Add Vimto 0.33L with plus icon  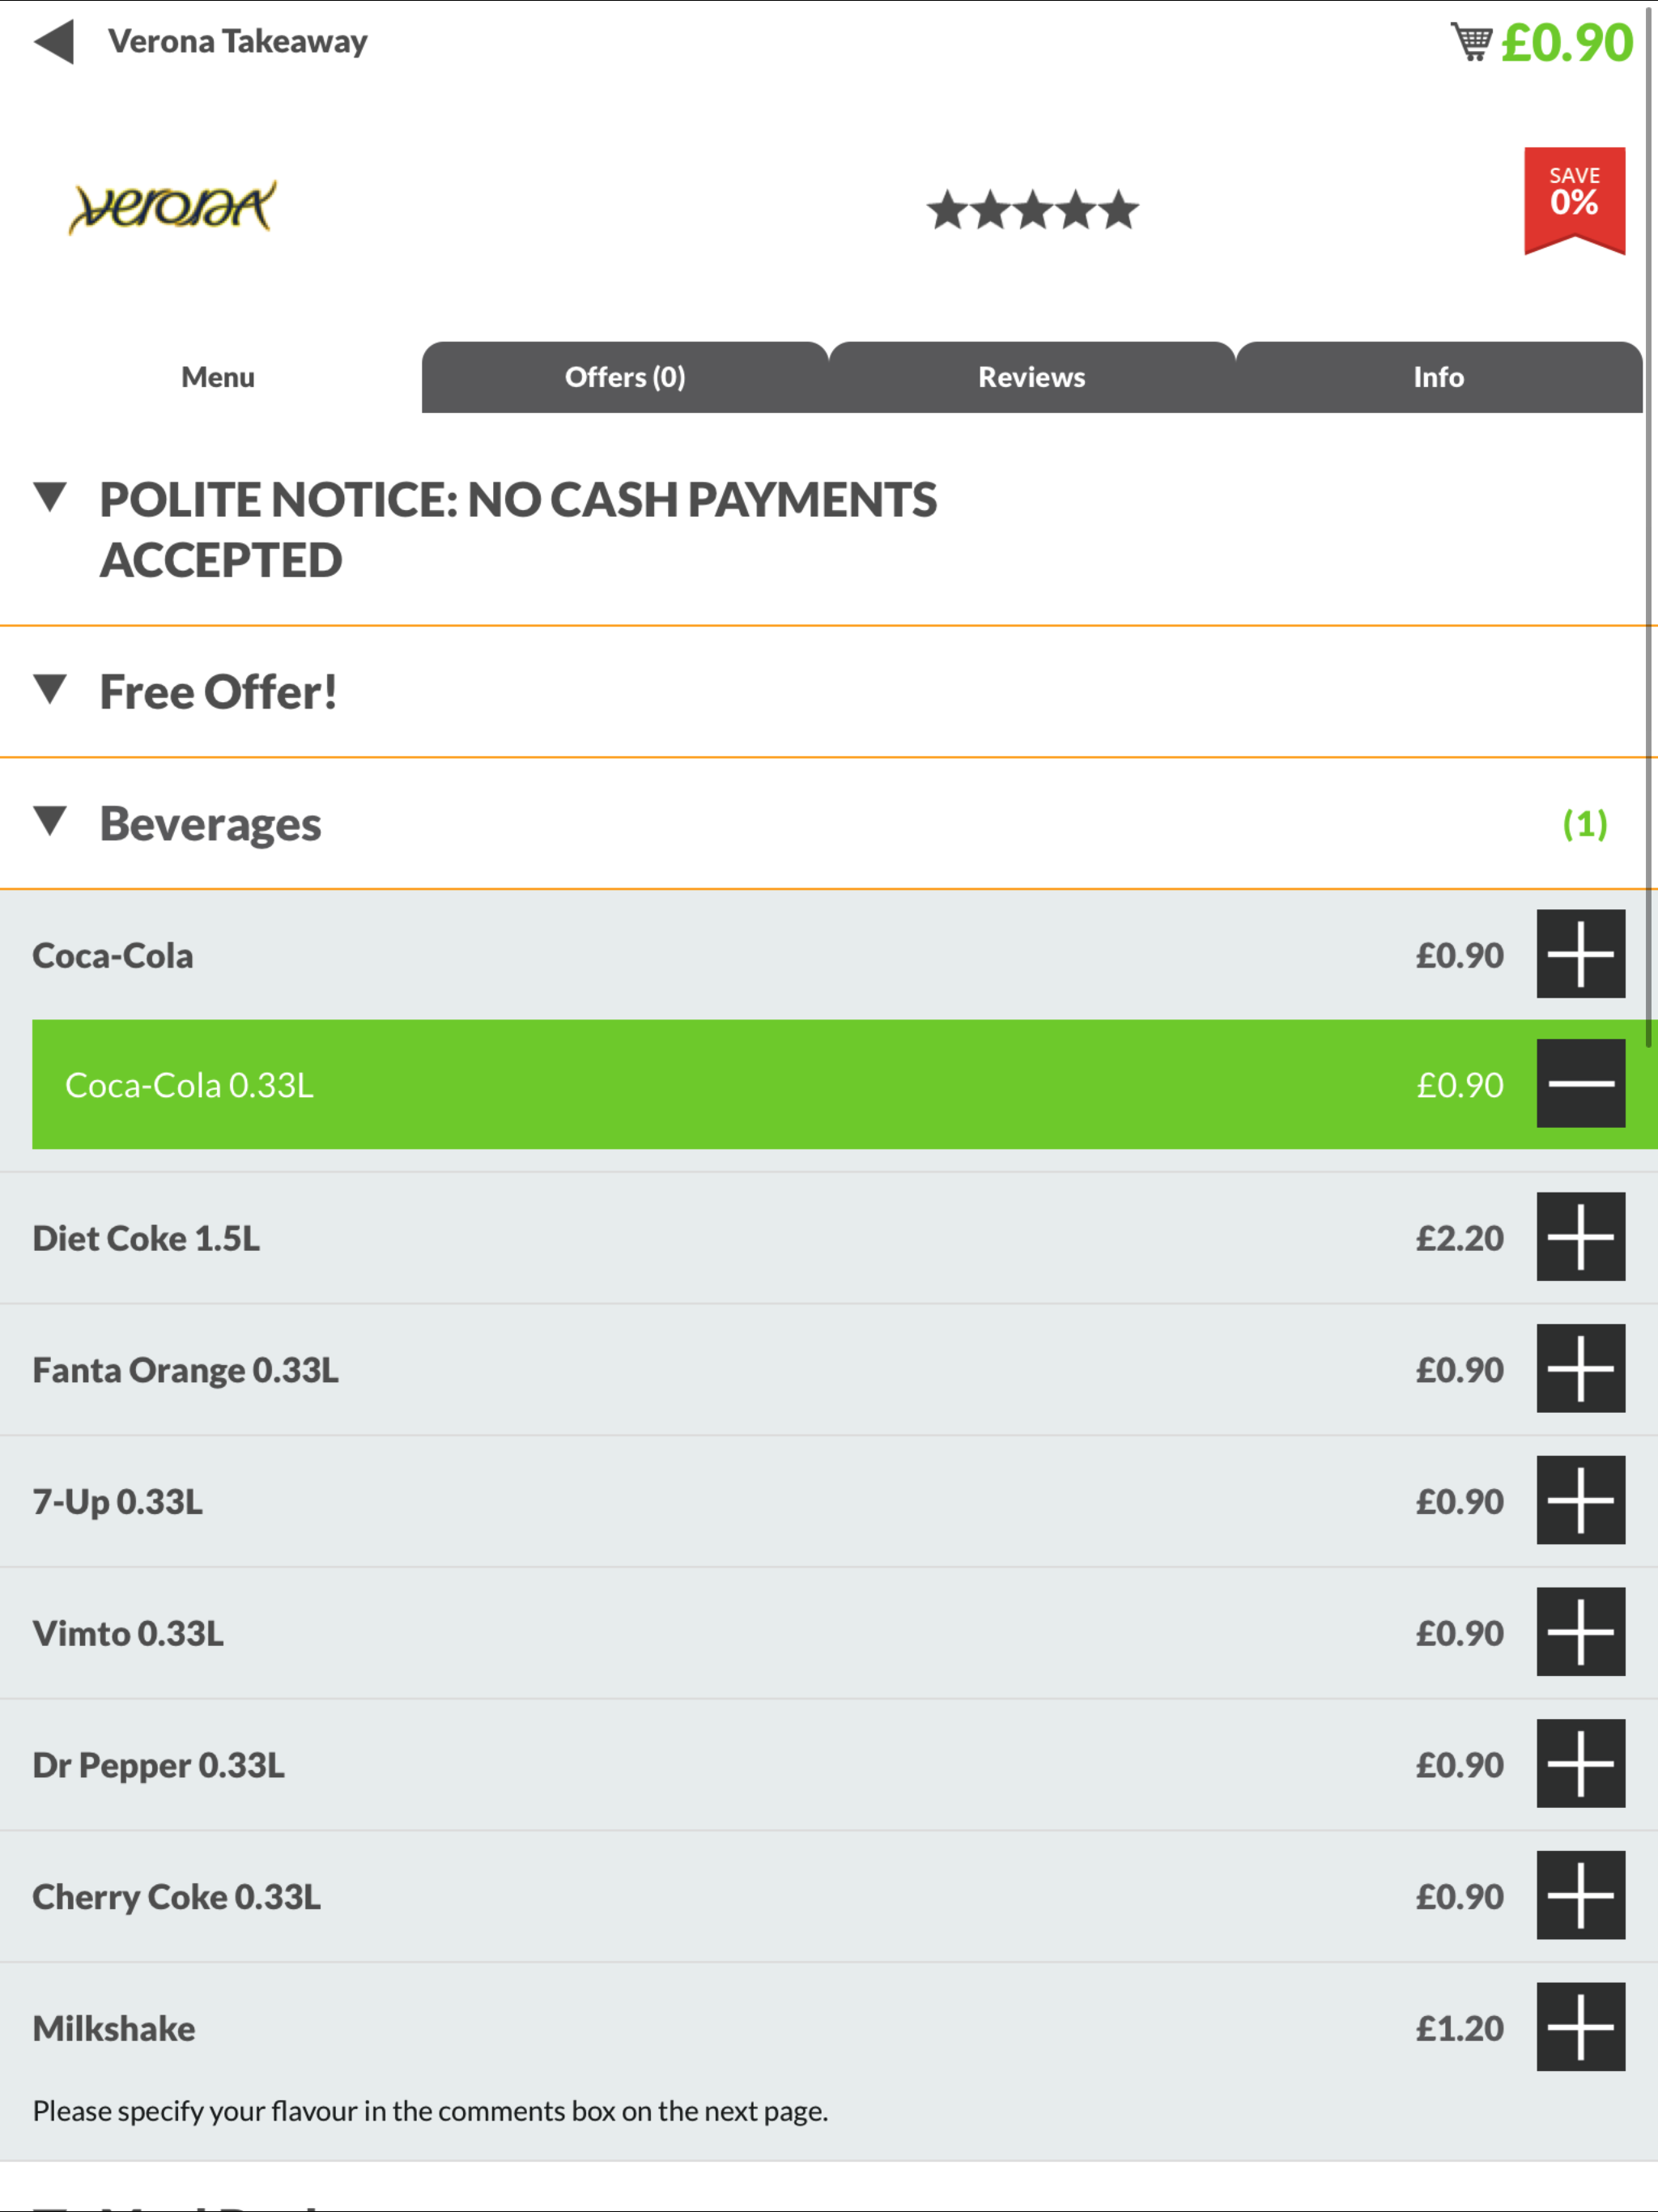tap(1580, 1632)
